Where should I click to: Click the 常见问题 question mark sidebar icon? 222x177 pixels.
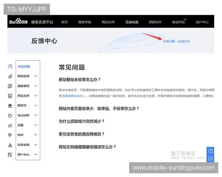point(10,66)
